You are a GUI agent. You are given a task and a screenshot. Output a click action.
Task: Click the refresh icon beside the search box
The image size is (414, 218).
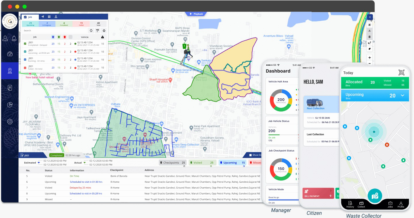[x=91, y=31]
